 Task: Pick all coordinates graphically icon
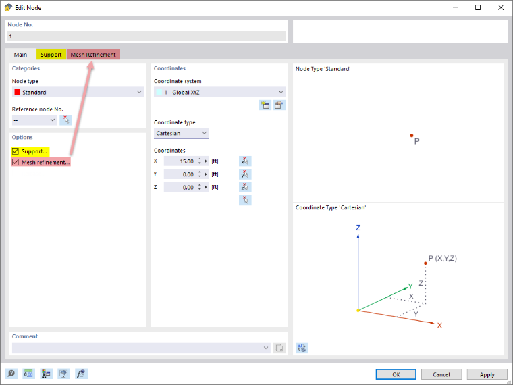245,200
